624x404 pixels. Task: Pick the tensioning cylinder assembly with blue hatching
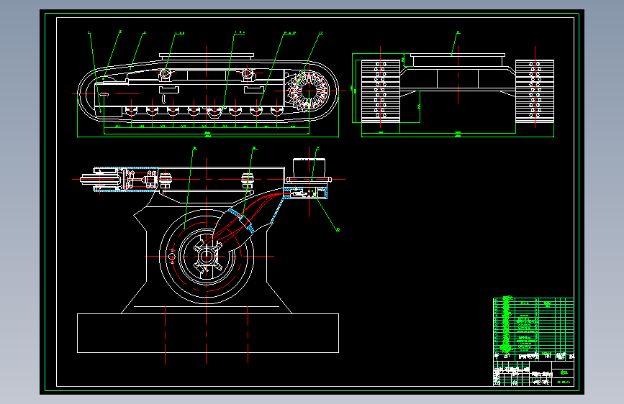pyautogui.click(x=119, y=180)
